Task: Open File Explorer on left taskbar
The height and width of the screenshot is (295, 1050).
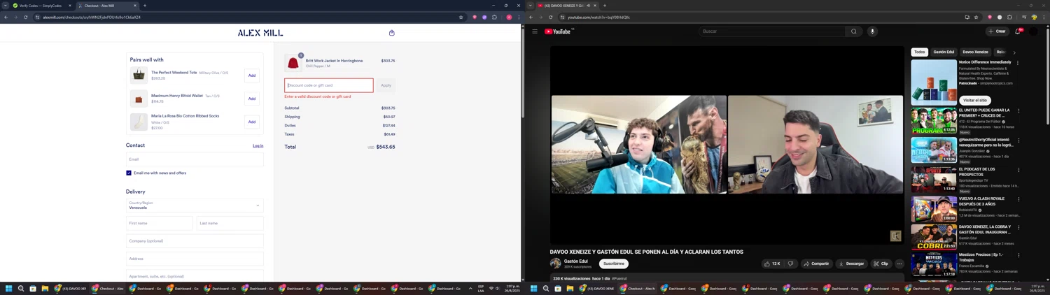Action: point(45,288)
